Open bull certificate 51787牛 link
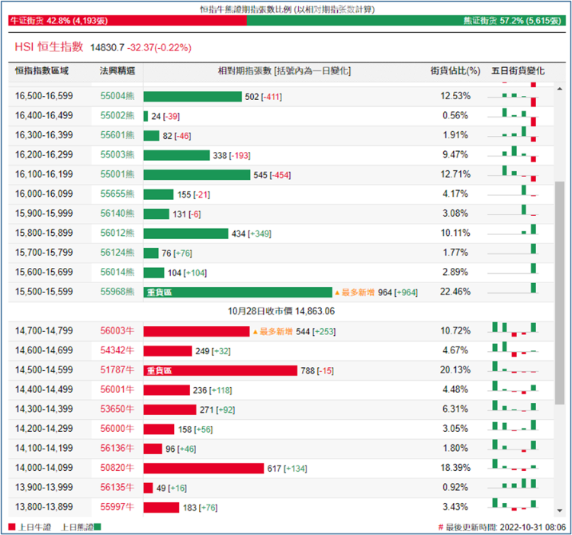 [x=117, y=371]
